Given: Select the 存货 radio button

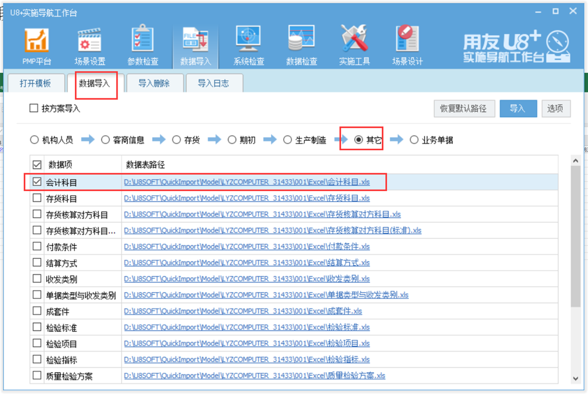Looking at the screenshot, I should 176,140.
